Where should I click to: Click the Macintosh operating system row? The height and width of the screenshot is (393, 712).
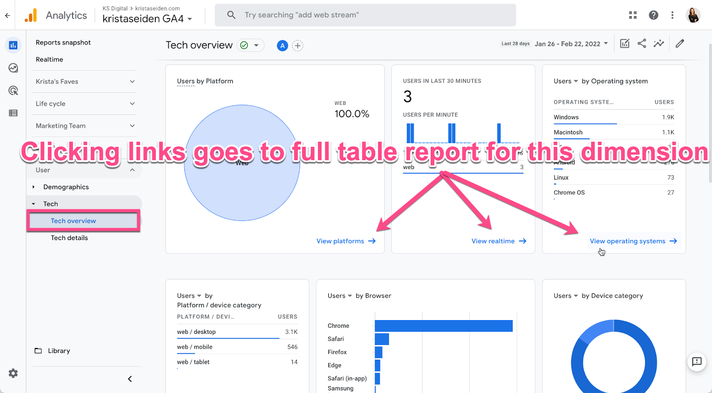click(614, 132)
